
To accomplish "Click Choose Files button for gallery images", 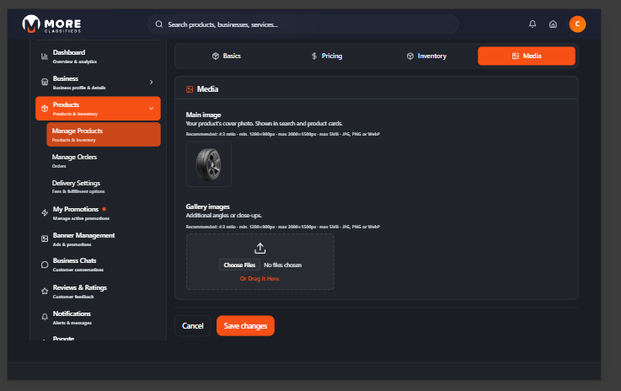I will (239, 265).
